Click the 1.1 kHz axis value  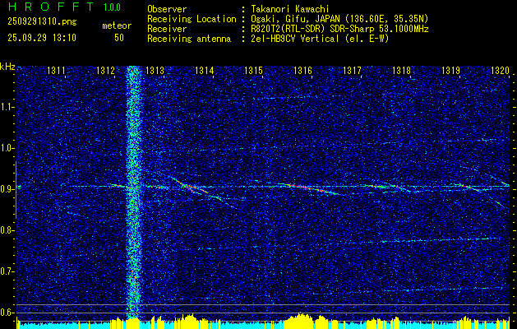pos(7,107)
